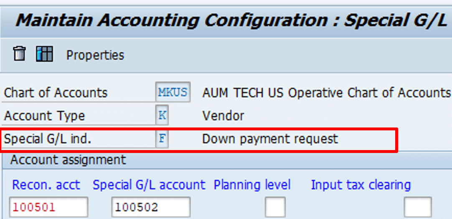Click the Account assignment group header
This screenshot has height=219, width=452.
pos(68,160)
